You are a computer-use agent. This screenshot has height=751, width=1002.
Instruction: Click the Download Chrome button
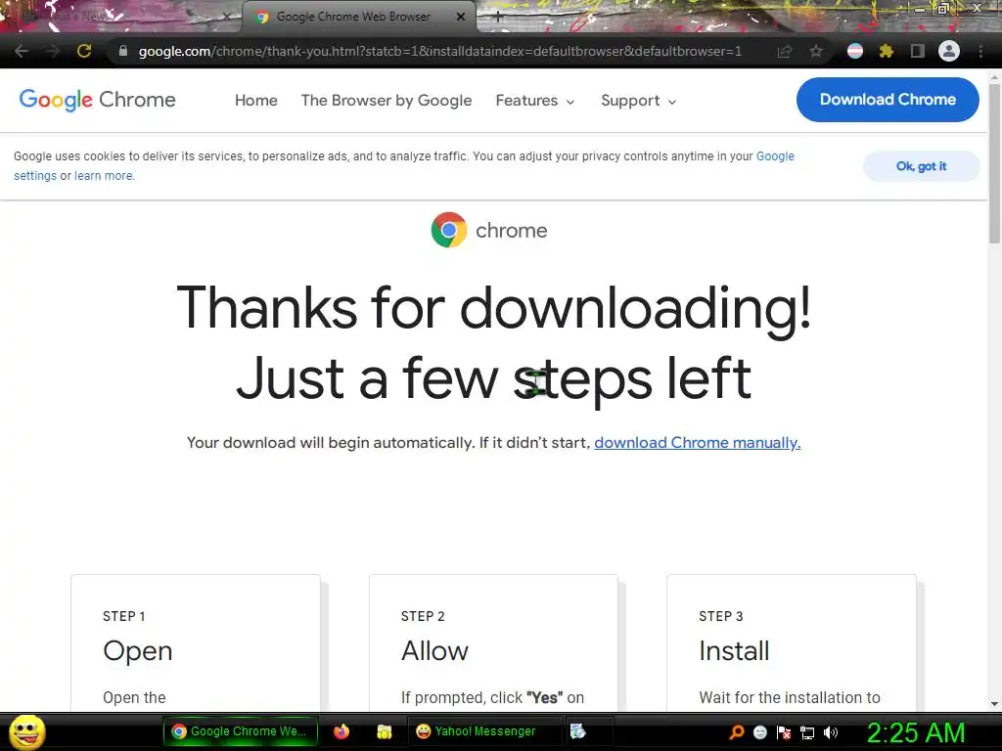pyautogui.click(x=888, y=100)
